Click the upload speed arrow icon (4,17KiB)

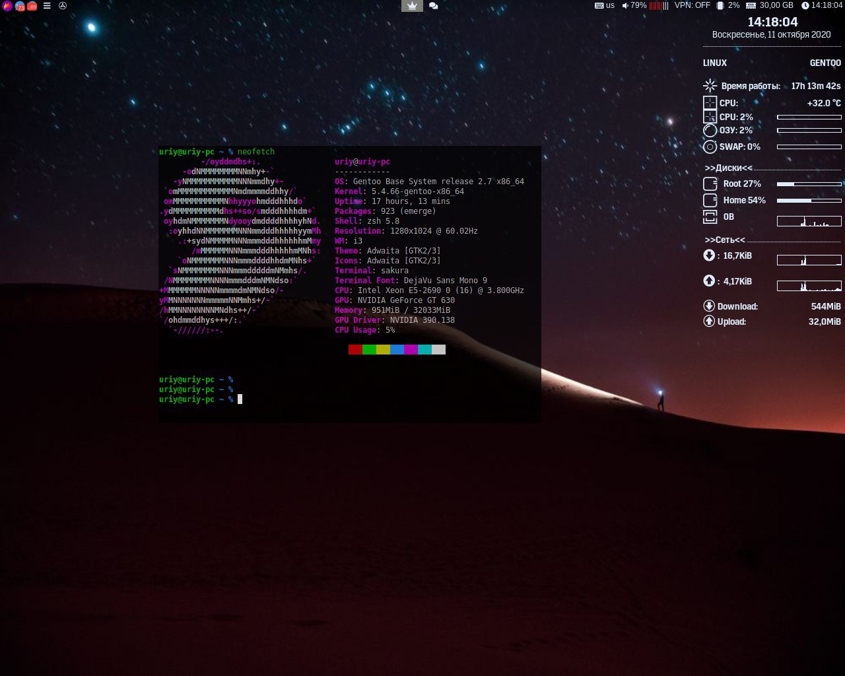click(x=709, y=281)
